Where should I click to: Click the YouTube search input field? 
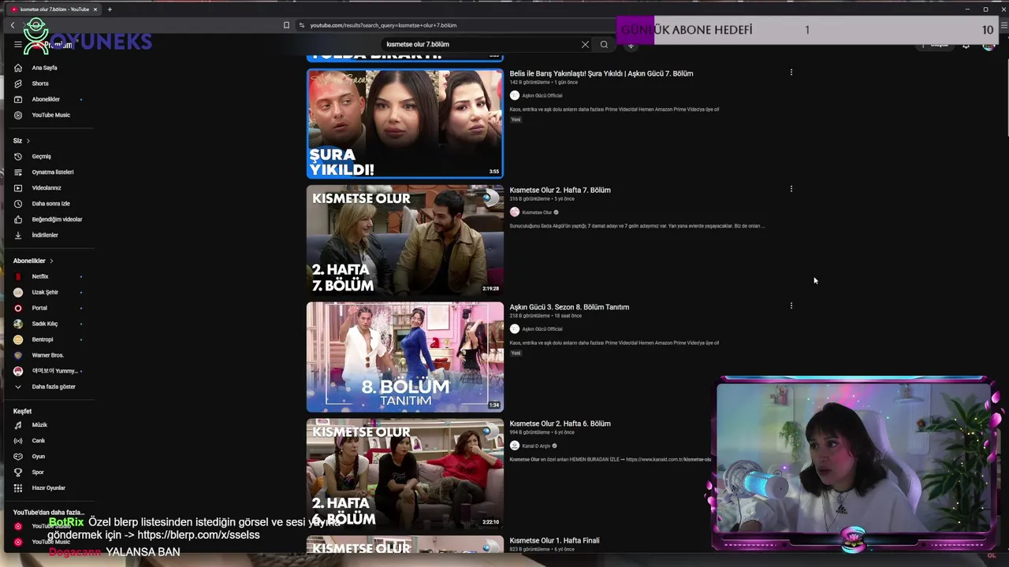click(479, 45)
